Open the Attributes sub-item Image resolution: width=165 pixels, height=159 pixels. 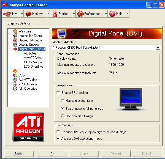pos(30,53)
